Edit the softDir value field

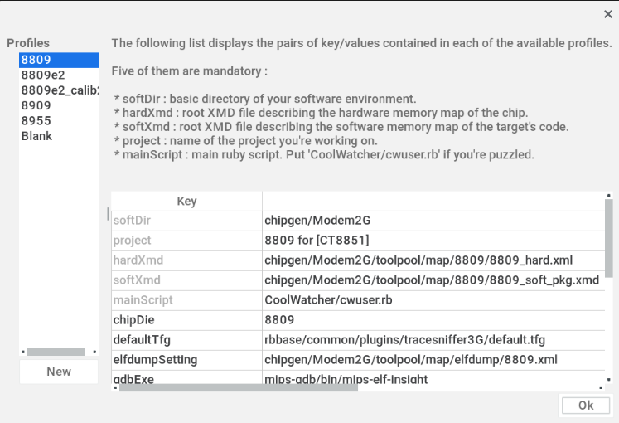tap(433, 221)
